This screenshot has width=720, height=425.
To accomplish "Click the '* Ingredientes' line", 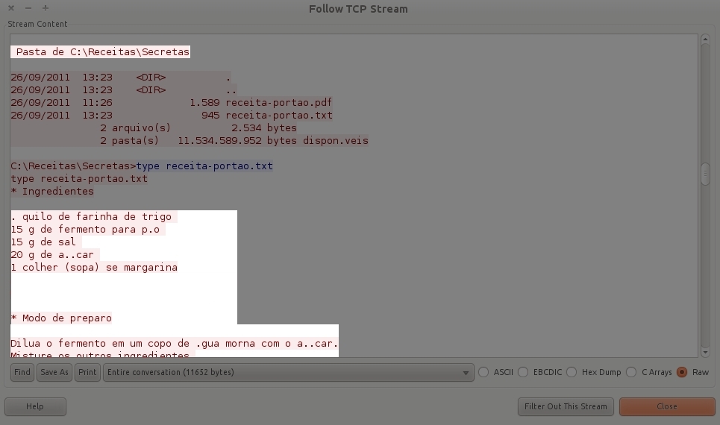I will click(52, 192).
